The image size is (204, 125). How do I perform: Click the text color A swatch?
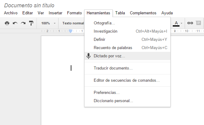click(x=176, y=23)
